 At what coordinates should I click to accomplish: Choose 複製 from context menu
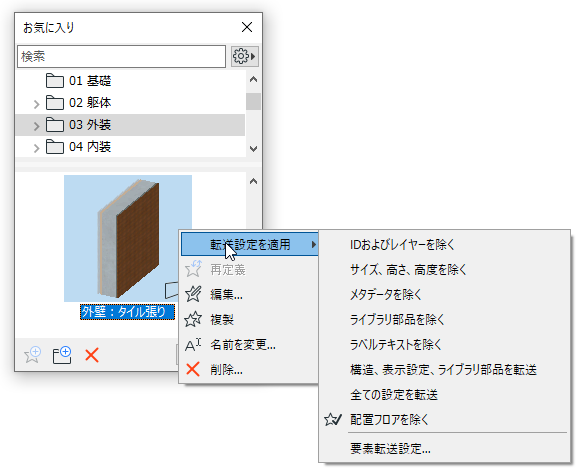pos(250,319)
